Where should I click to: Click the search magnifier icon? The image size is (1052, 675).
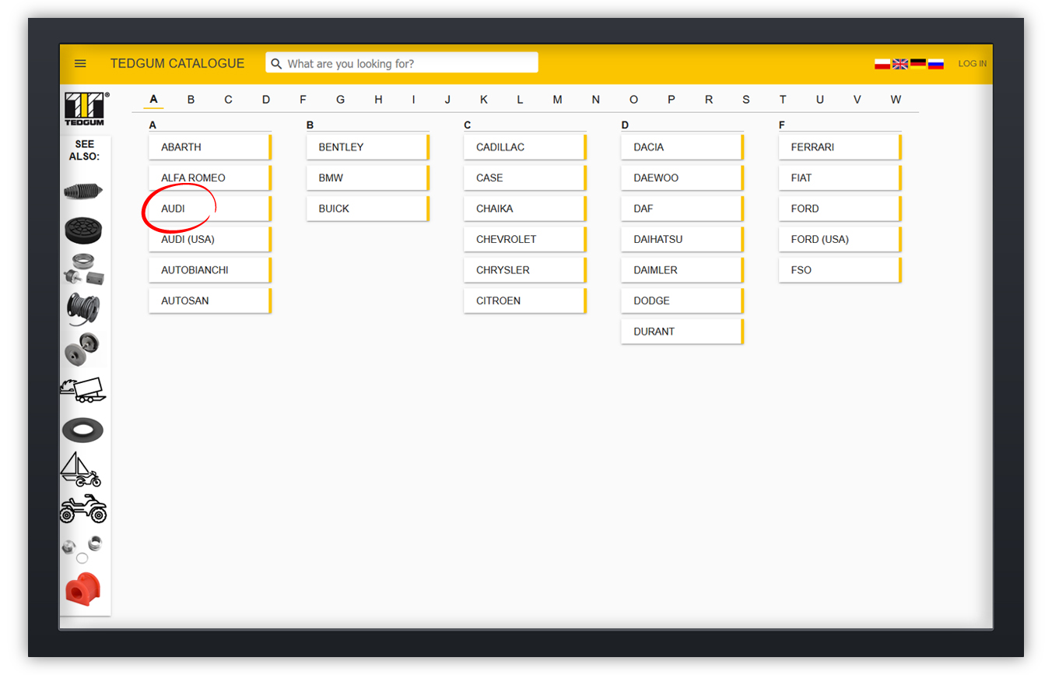pyautogui.click(x=276, y=63)
